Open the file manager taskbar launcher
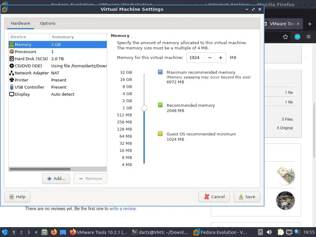316x237 pixels. click(44, 232)
